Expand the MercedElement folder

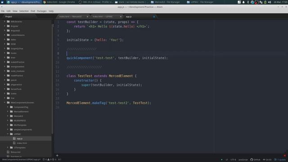click(x=8, y=112)
